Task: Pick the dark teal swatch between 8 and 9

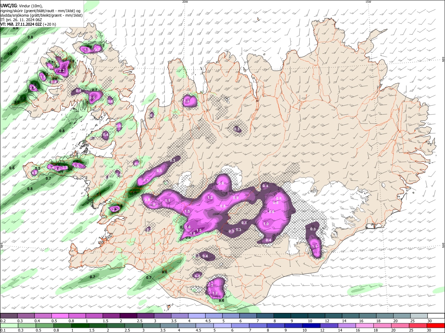Action: coord(282,316)
